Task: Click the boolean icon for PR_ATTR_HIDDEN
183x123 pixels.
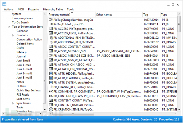Action: (51, 73)
